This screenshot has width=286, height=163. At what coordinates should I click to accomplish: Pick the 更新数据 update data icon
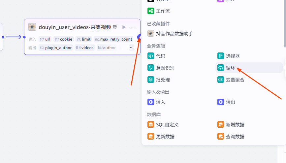coord(151,137)
